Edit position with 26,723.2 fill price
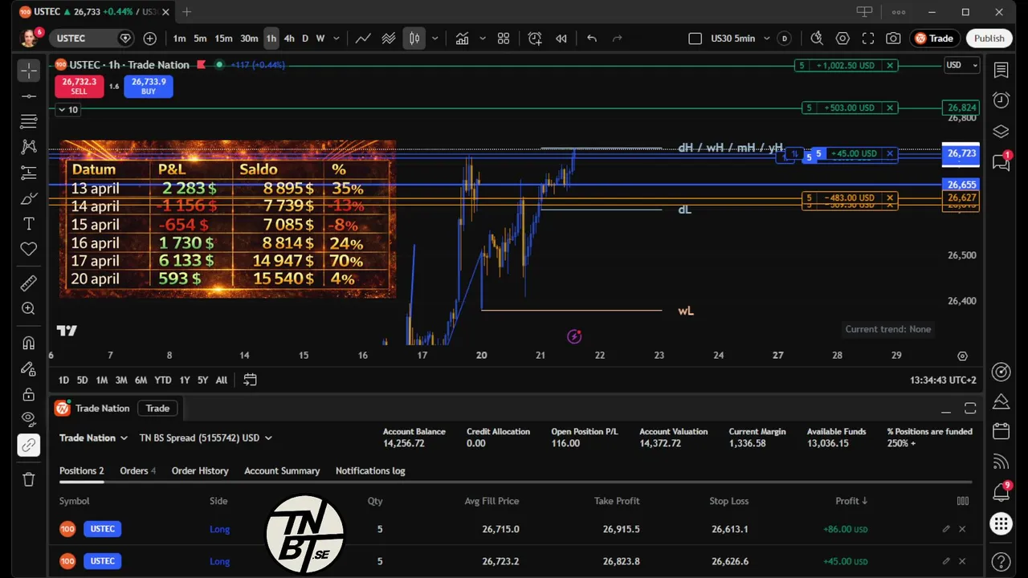 (x=946, y=561)
